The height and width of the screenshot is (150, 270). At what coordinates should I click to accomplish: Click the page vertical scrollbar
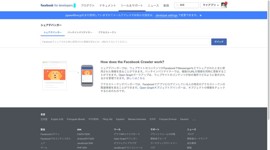[269, 60]
